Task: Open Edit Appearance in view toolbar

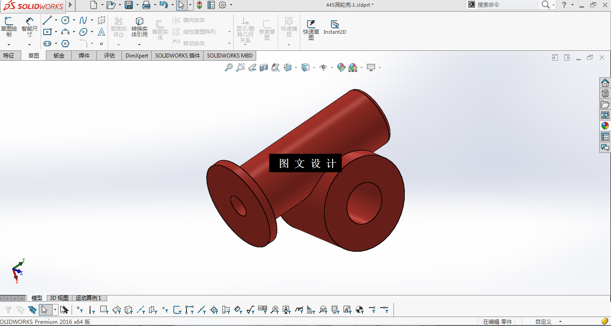Action: point(341,67)
